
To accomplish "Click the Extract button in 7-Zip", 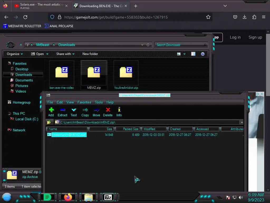I will (x=62, y=112).
